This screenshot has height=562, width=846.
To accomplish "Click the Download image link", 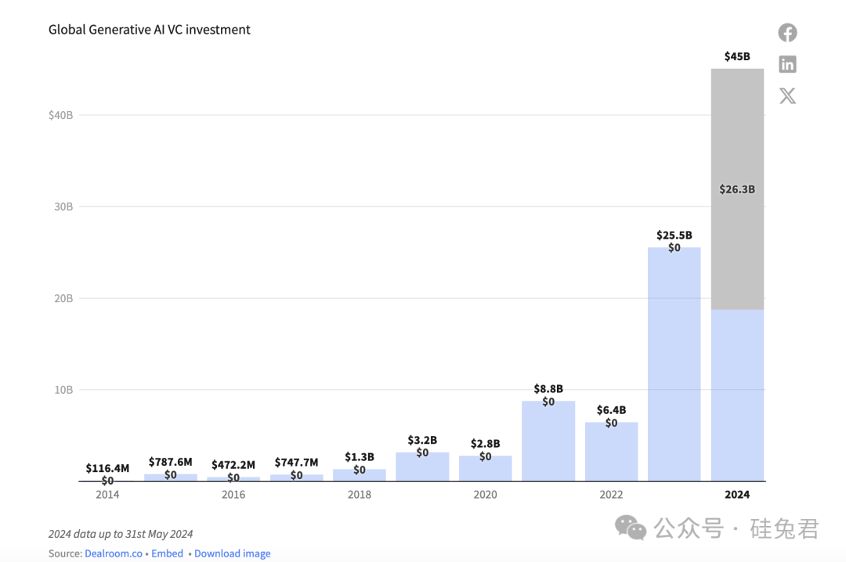I will pos(233,553).
